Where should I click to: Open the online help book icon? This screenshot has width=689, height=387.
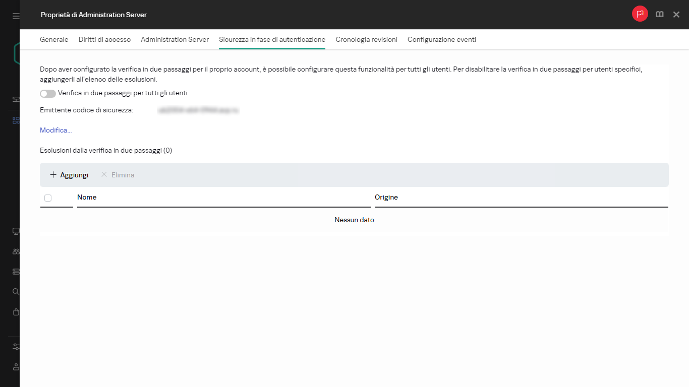(659, 14)
